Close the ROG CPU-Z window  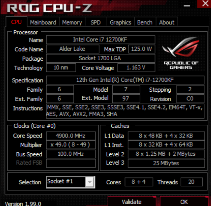(x=205, y=4)
